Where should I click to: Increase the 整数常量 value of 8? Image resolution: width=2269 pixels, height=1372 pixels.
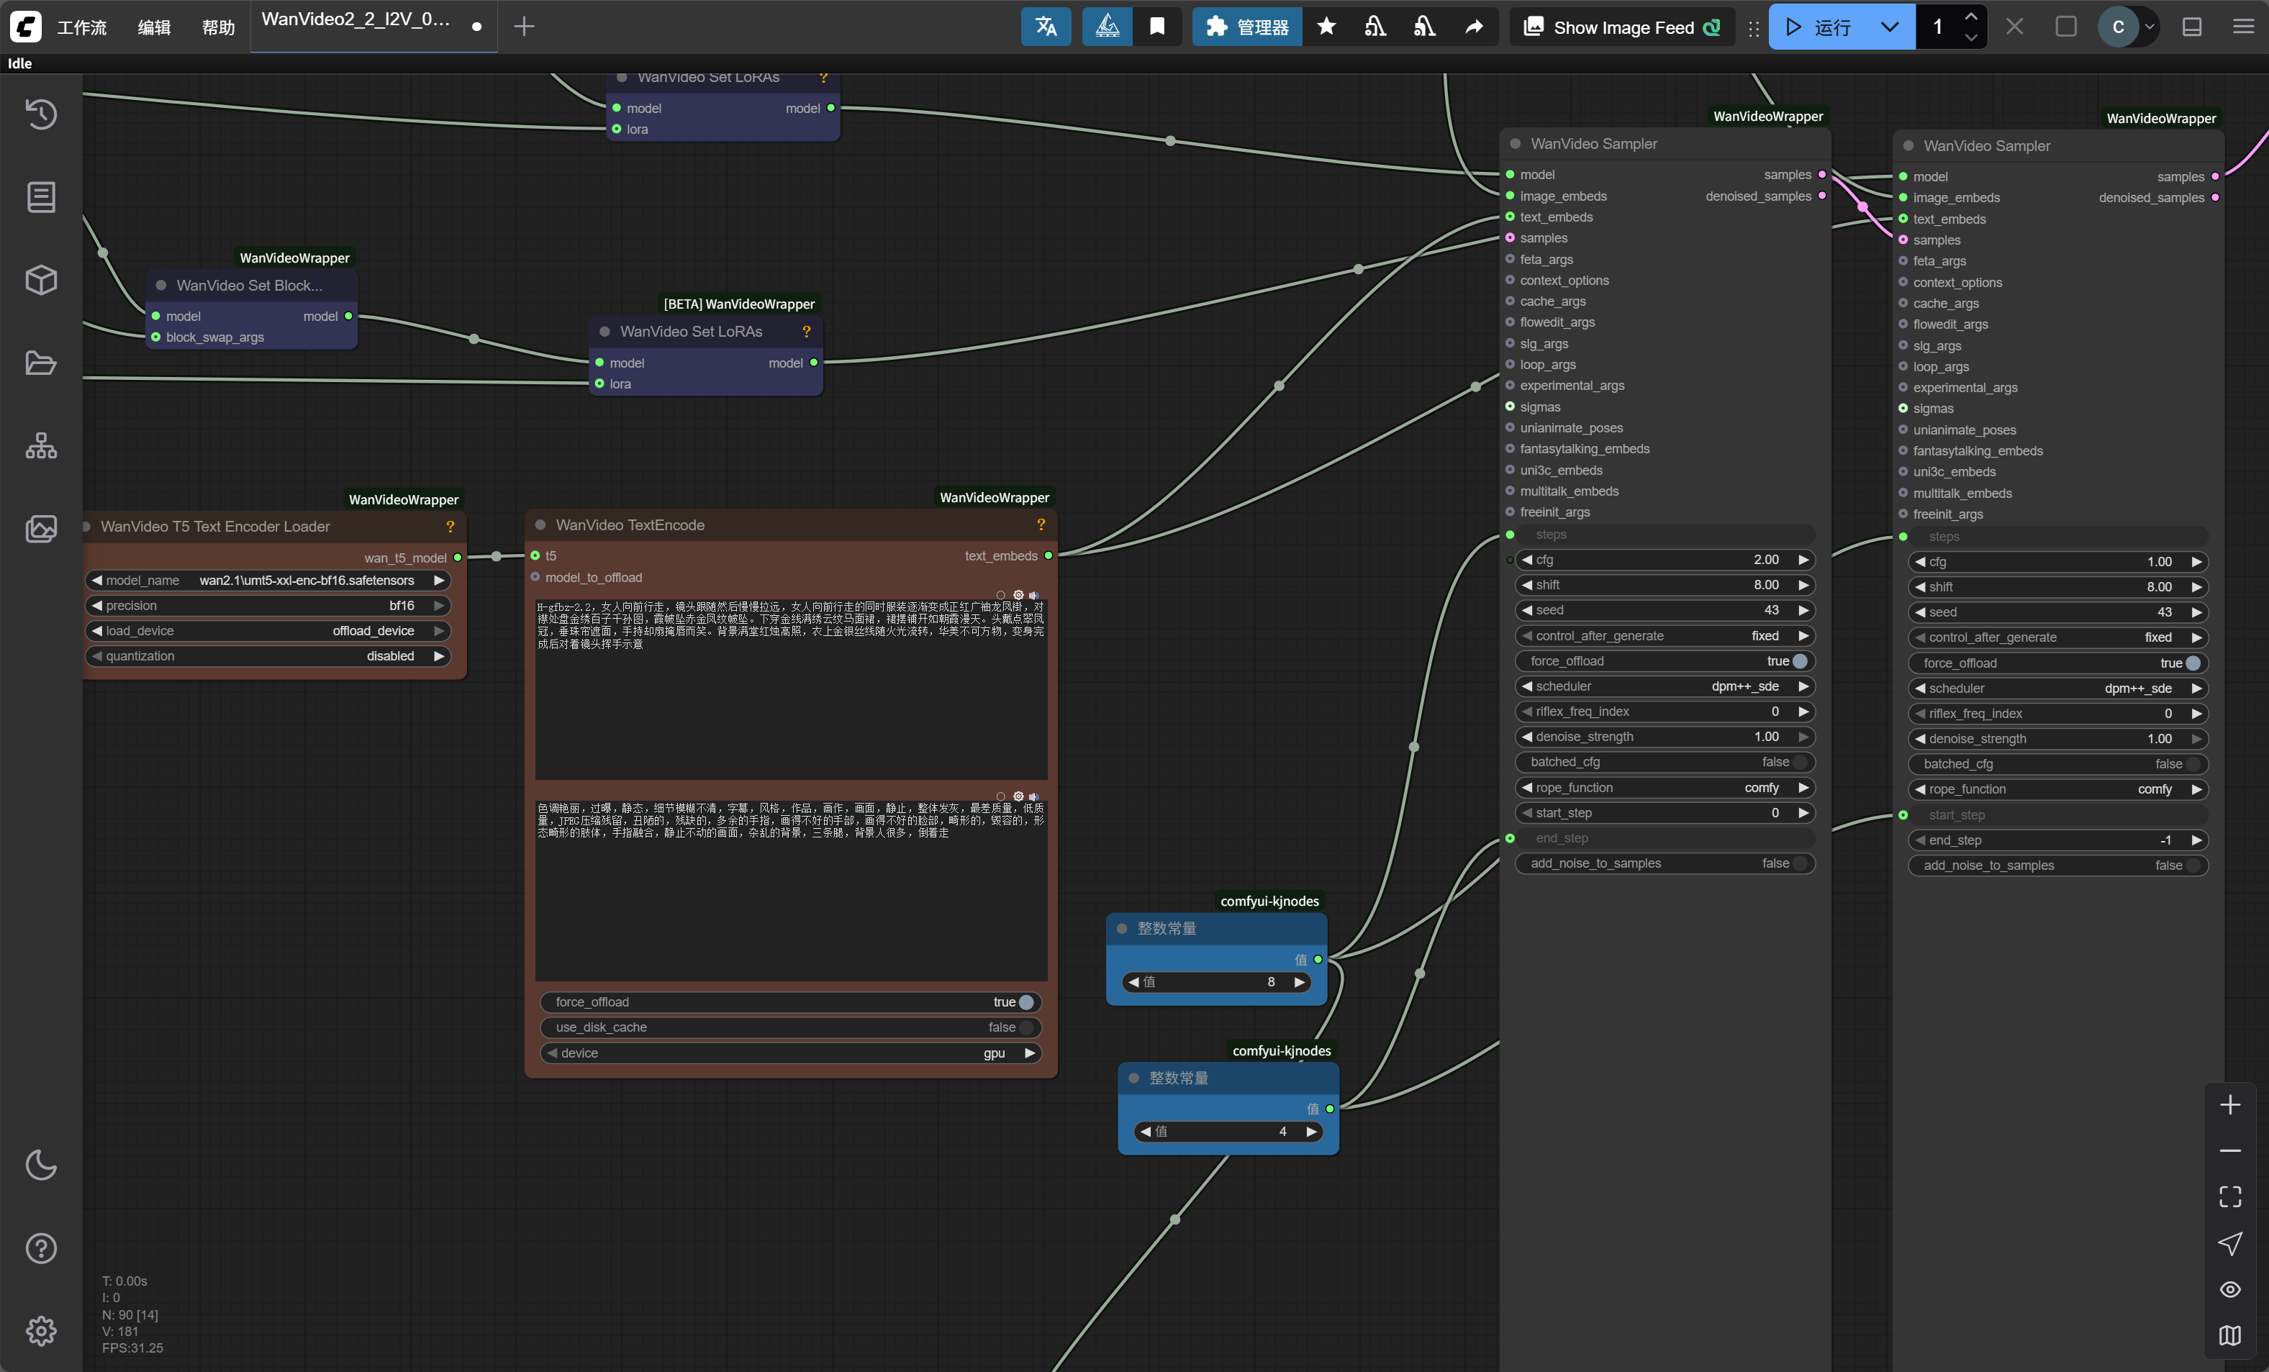pos(1300,981)
